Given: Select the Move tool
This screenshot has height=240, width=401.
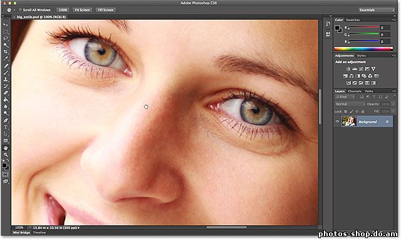Looking at the screenshot, I should point(6,24).
